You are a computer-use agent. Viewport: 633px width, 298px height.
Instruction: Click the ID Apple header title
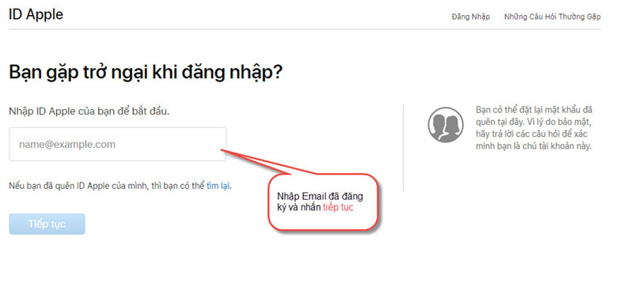pyautogui.click(x=36, y=14)
